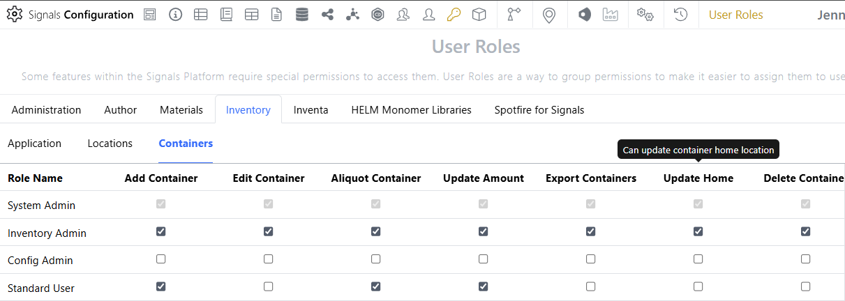Click the Update Home column header
Screen dimensions: 845x301
pos(698,178)
